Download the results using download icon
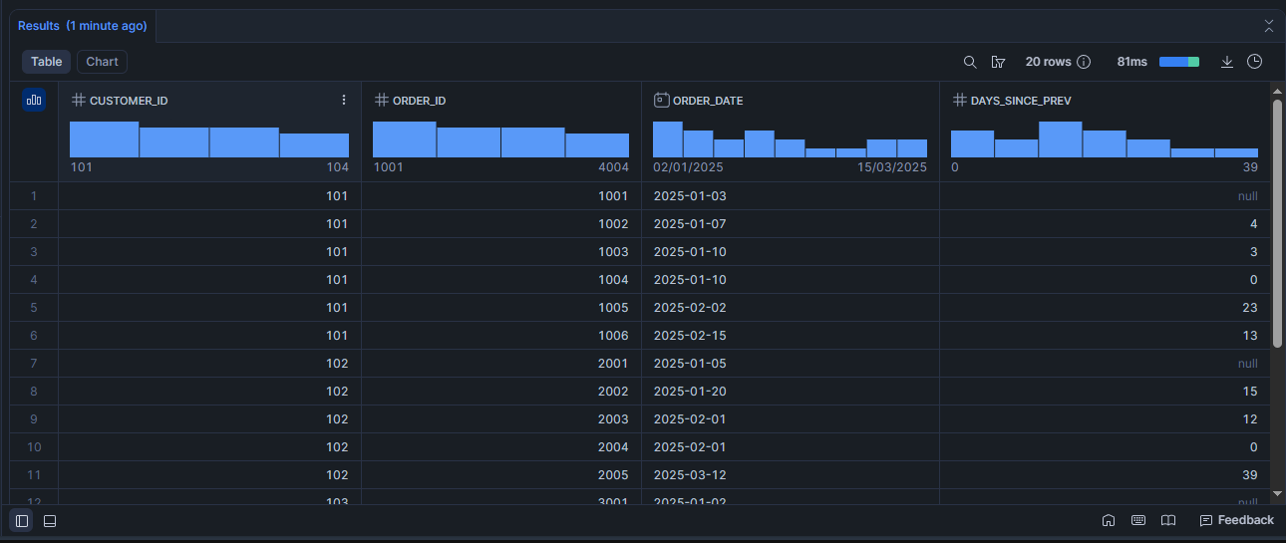The image size is (1286, 543). point(1227,62)
